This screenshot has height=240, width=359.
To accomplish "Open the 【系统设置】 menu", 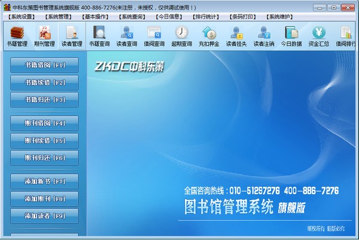I will coord(22,17).
